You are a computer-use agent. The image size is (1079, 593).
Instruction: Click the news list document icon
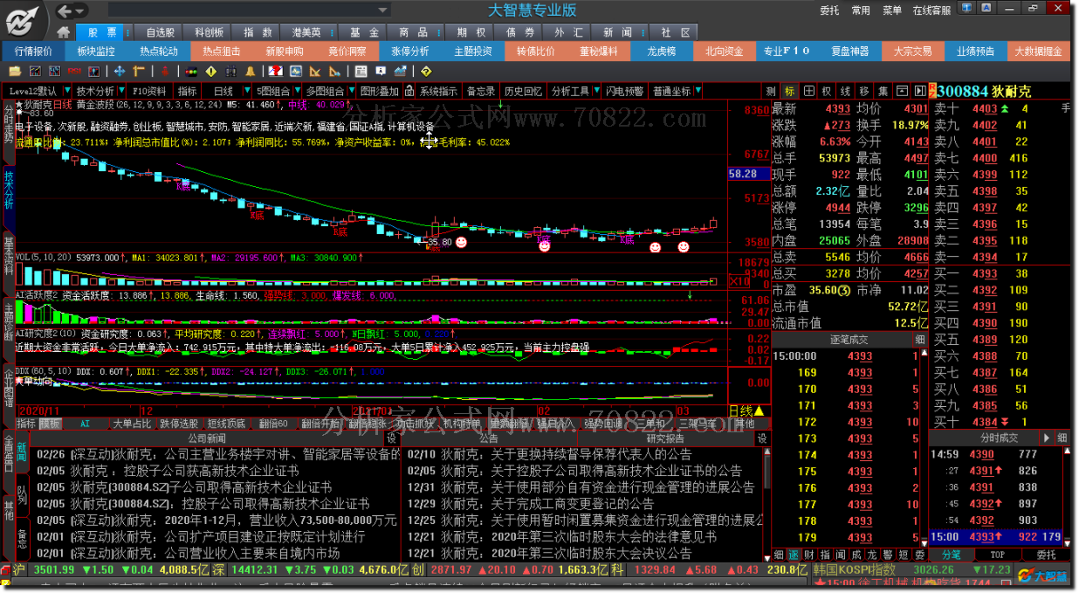(x=360, y=71)
